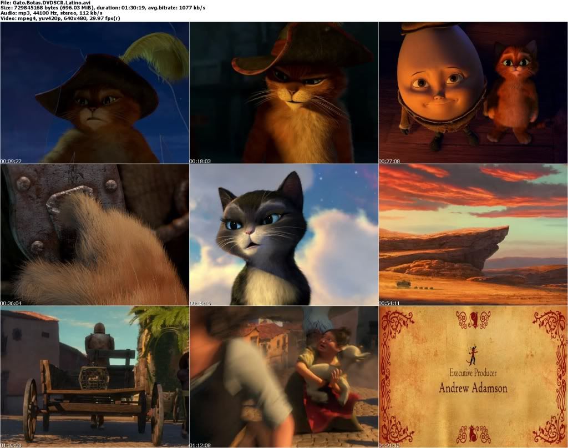Click the 00:36:04 timestamp label
The height and width of the screenshot is (448, 568).
pyautogui.click(x=11, y=303)
